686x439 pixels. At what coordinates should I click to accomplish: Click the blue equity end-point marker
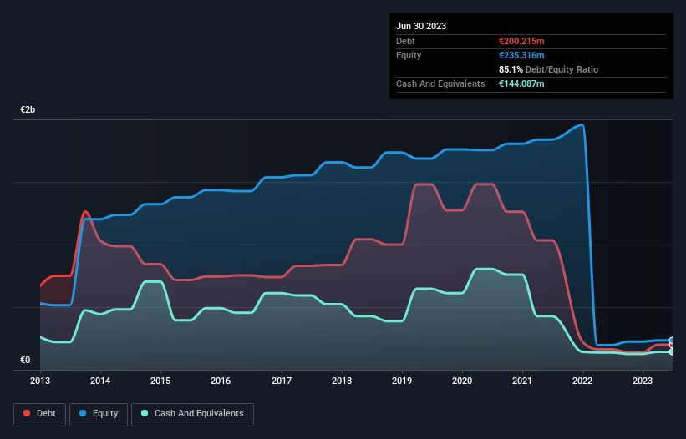(672, 341)
